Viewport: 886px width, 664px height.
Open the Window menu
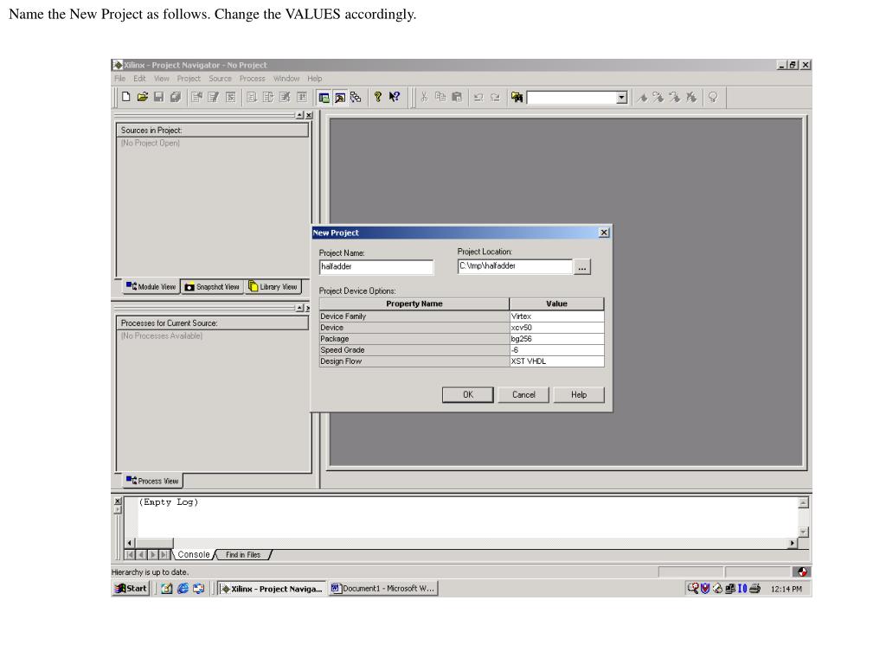point(286,79)
